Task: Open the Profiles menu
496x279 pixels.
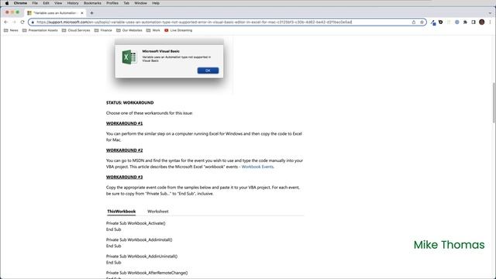Action: click(x=112, y=3)
